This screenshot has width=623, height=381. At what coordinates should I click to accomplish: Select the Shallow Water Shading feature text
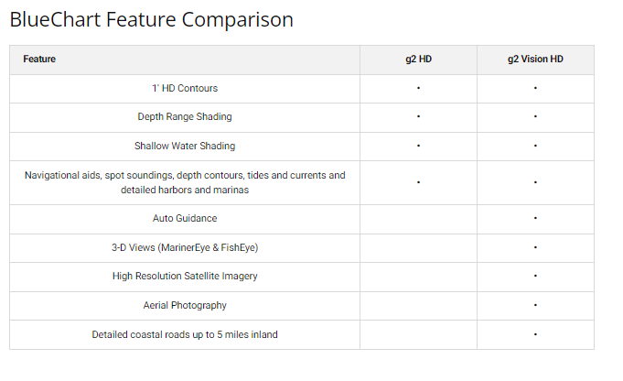point(185,146)
